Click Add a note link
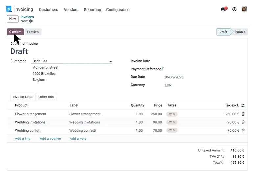Image resolution: width=255 pixels, height=193 pixels. (x=78, y=139)
